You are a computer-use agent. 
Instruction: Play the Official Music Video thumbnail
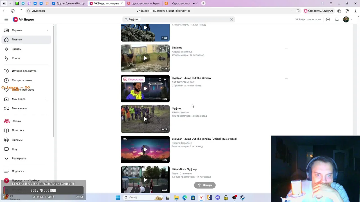(145, 150)
